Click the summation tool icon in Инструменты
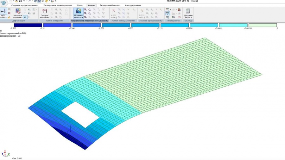Viewport: 285px width, 160px height. (173, 17)
